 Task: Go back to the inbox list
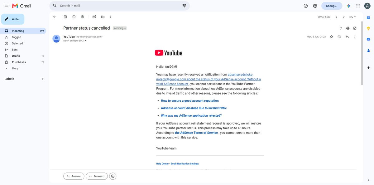tap(55, 17)
